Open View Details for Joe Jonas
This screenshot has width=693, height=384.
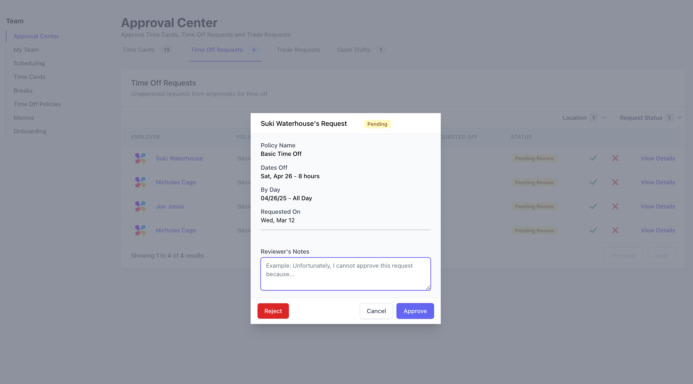click(657, 206)
